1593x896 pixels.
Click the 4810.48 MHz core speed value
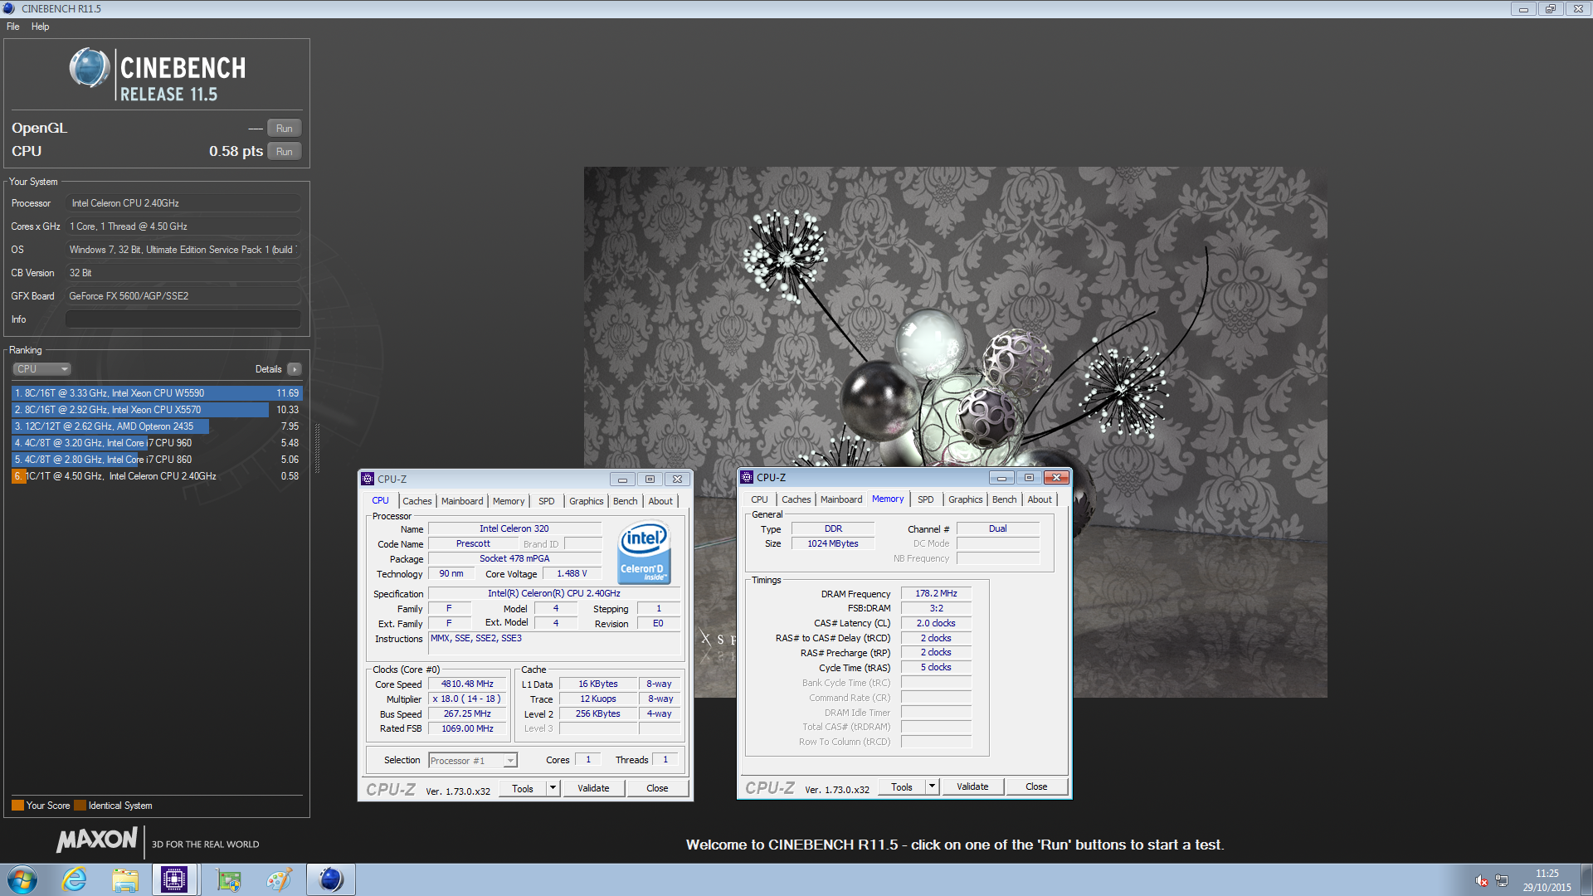(467, 684)
